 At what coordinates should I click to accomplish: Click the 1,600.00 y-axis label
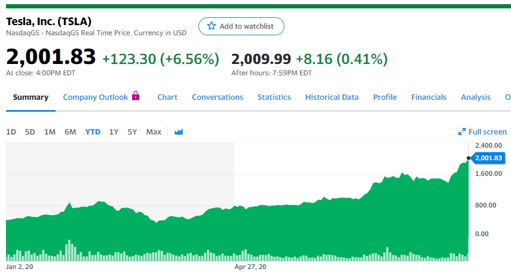pyautogui.click(x=488, y=173)
